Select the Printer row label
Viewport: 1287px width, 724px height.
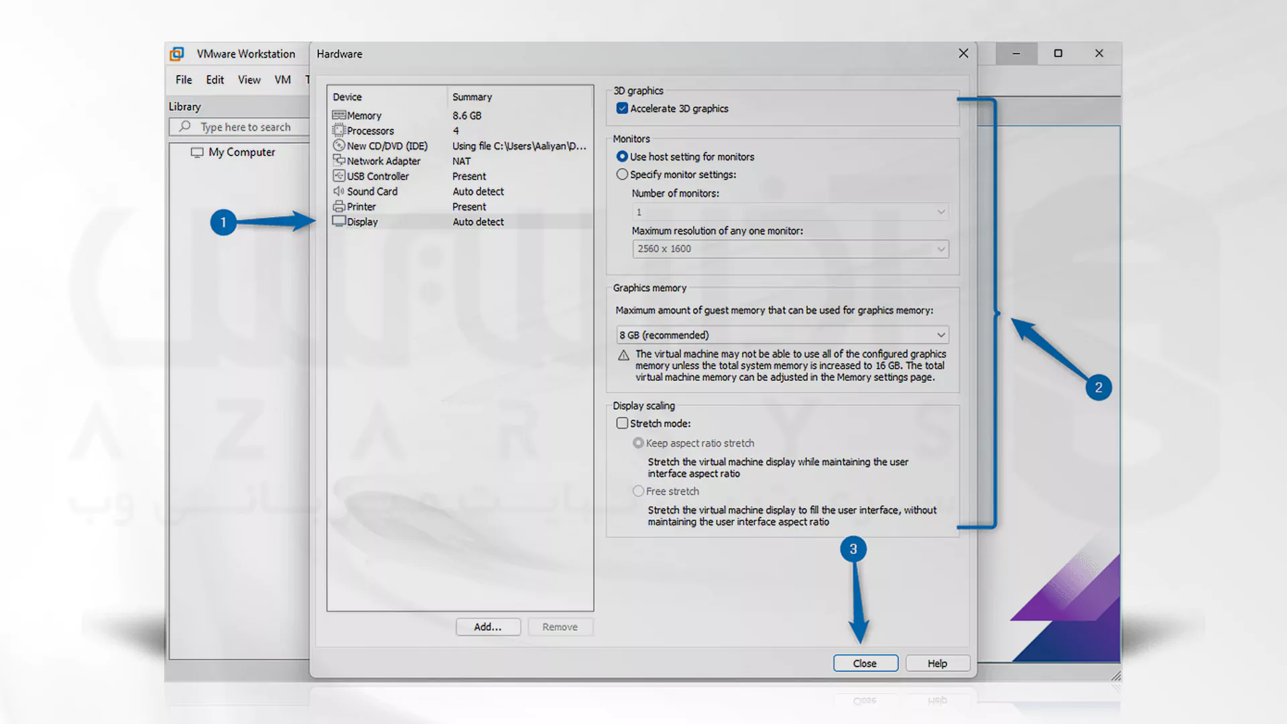point(361,206)
